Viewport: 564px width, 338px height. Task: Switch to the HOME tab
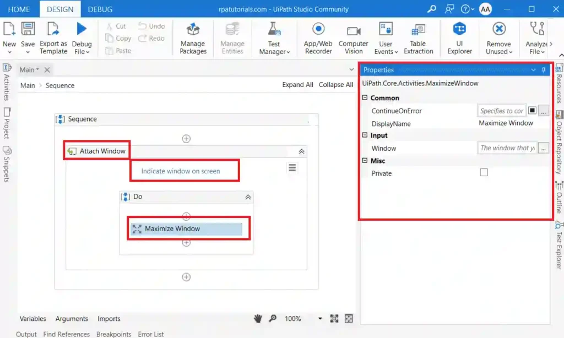click(19, 9)
